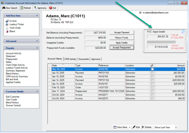The width and height of the screenshot is (189, 133).
Task: Open Loadout Ticket Activity report
Action: (x=17, y=68)
